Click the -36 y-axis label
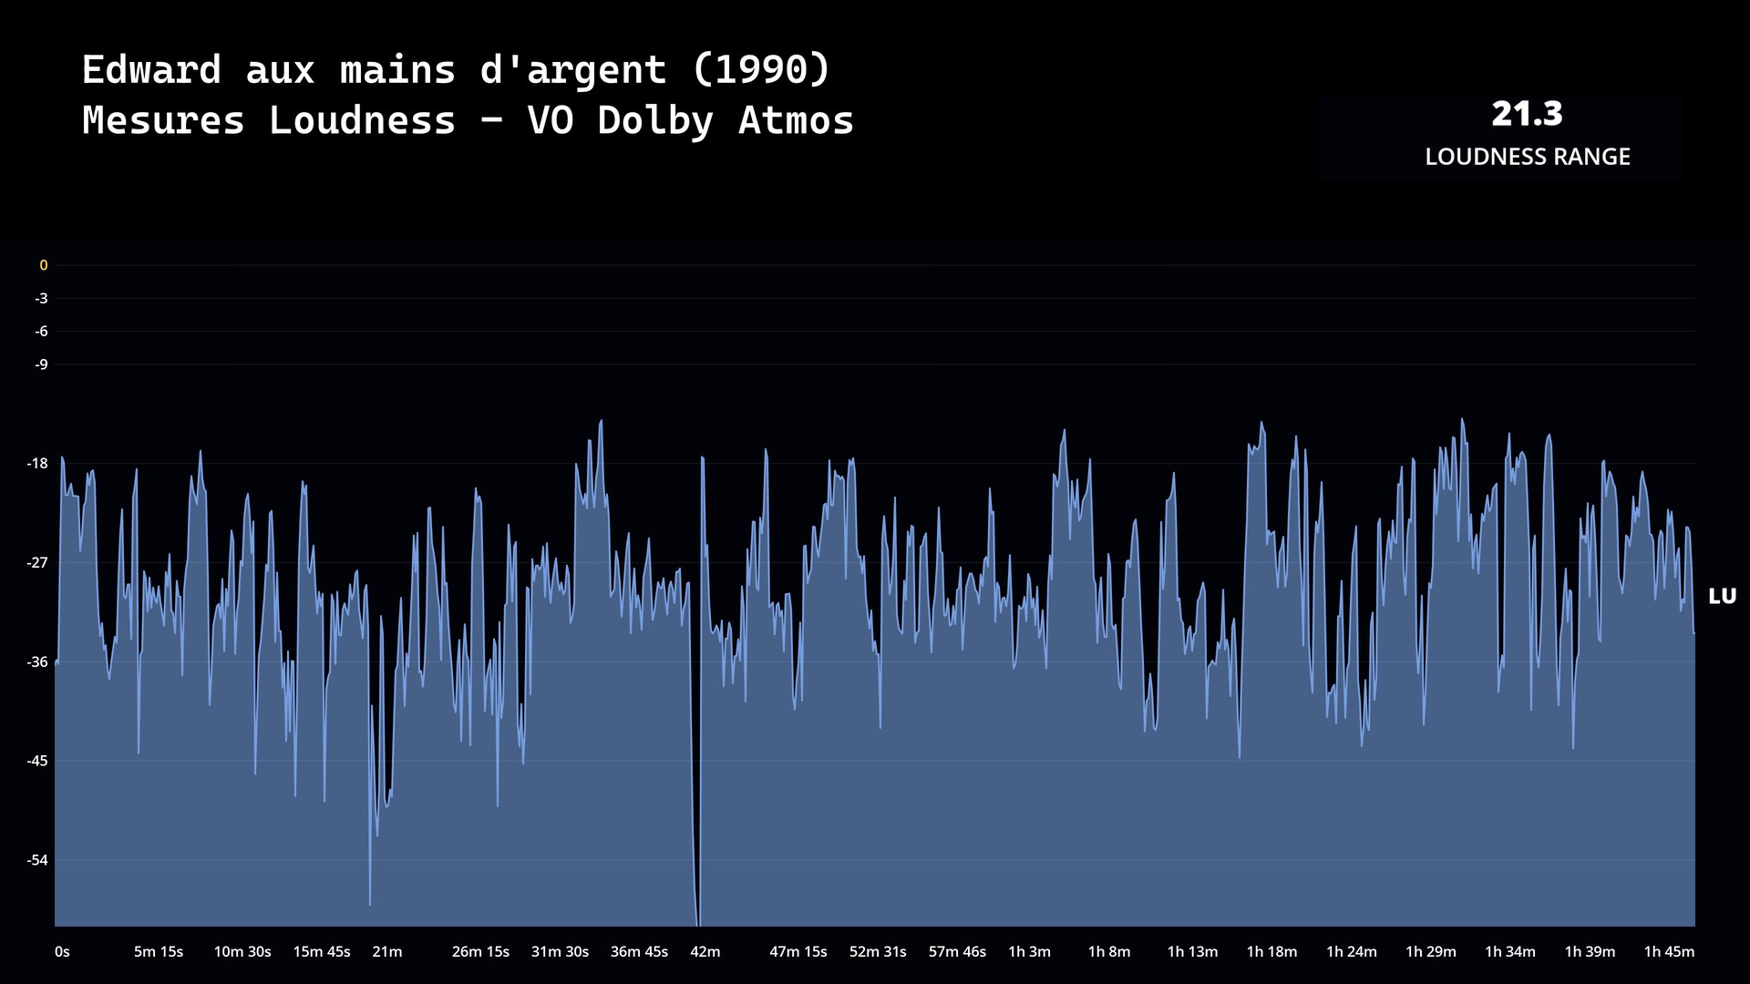Image resolution: width=1750 pixels, height=984 pixels. [x=37, y=662]
